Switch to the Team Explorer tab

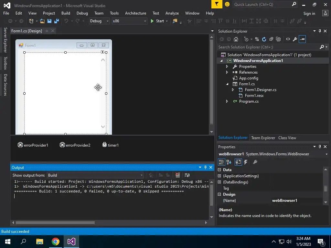coord(263,138)
